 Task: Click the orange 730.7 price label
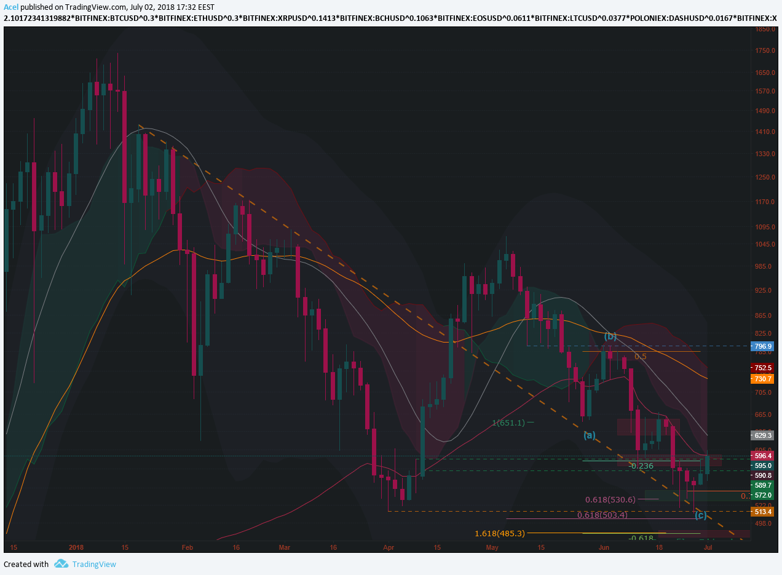click(x=762, y=379)
